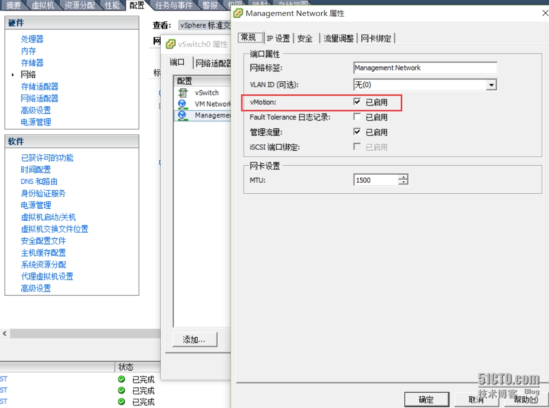This screenshot has height=408, width=549.
Task: Switch to the IP 设置 tab
Action: coord(278,38)
